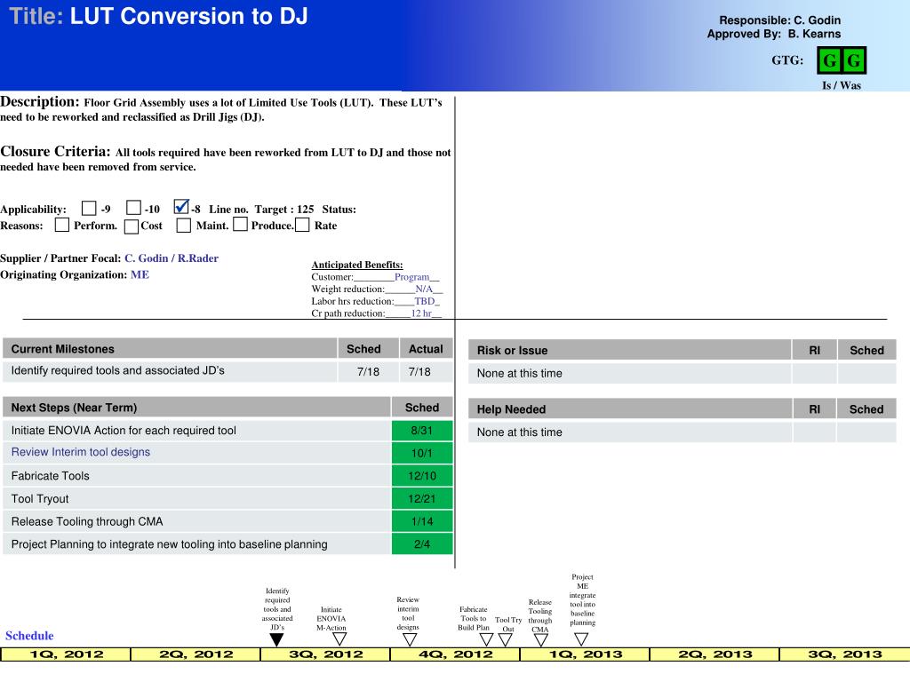Screen dimensions: 910x682
Task: Open the 'C. Godin / R.Rader' supplier focal link
Action: coord(172,258)
